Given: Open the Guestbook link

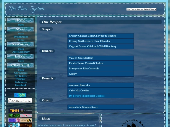Looking at the screenshot, I should click(x=21, y=85).
